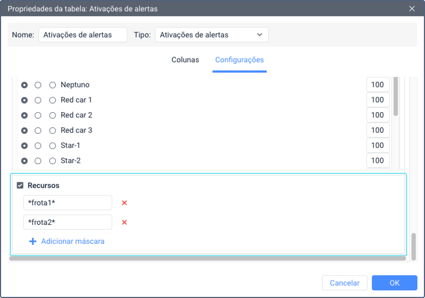Click the plus icon to add mask

click(x=33, y=241)
